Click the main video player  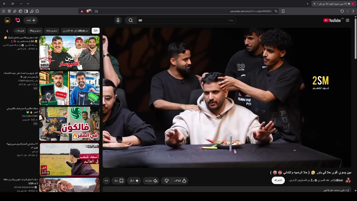click(227, 98)
